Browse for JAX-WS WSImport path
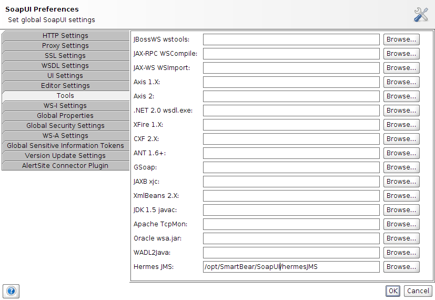The height and width of the screenshot is (300, 435). tap(401, 68)
